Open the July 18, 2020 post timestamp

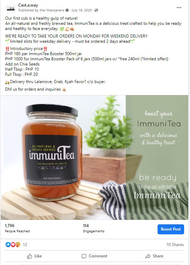(x=81, y=10)
